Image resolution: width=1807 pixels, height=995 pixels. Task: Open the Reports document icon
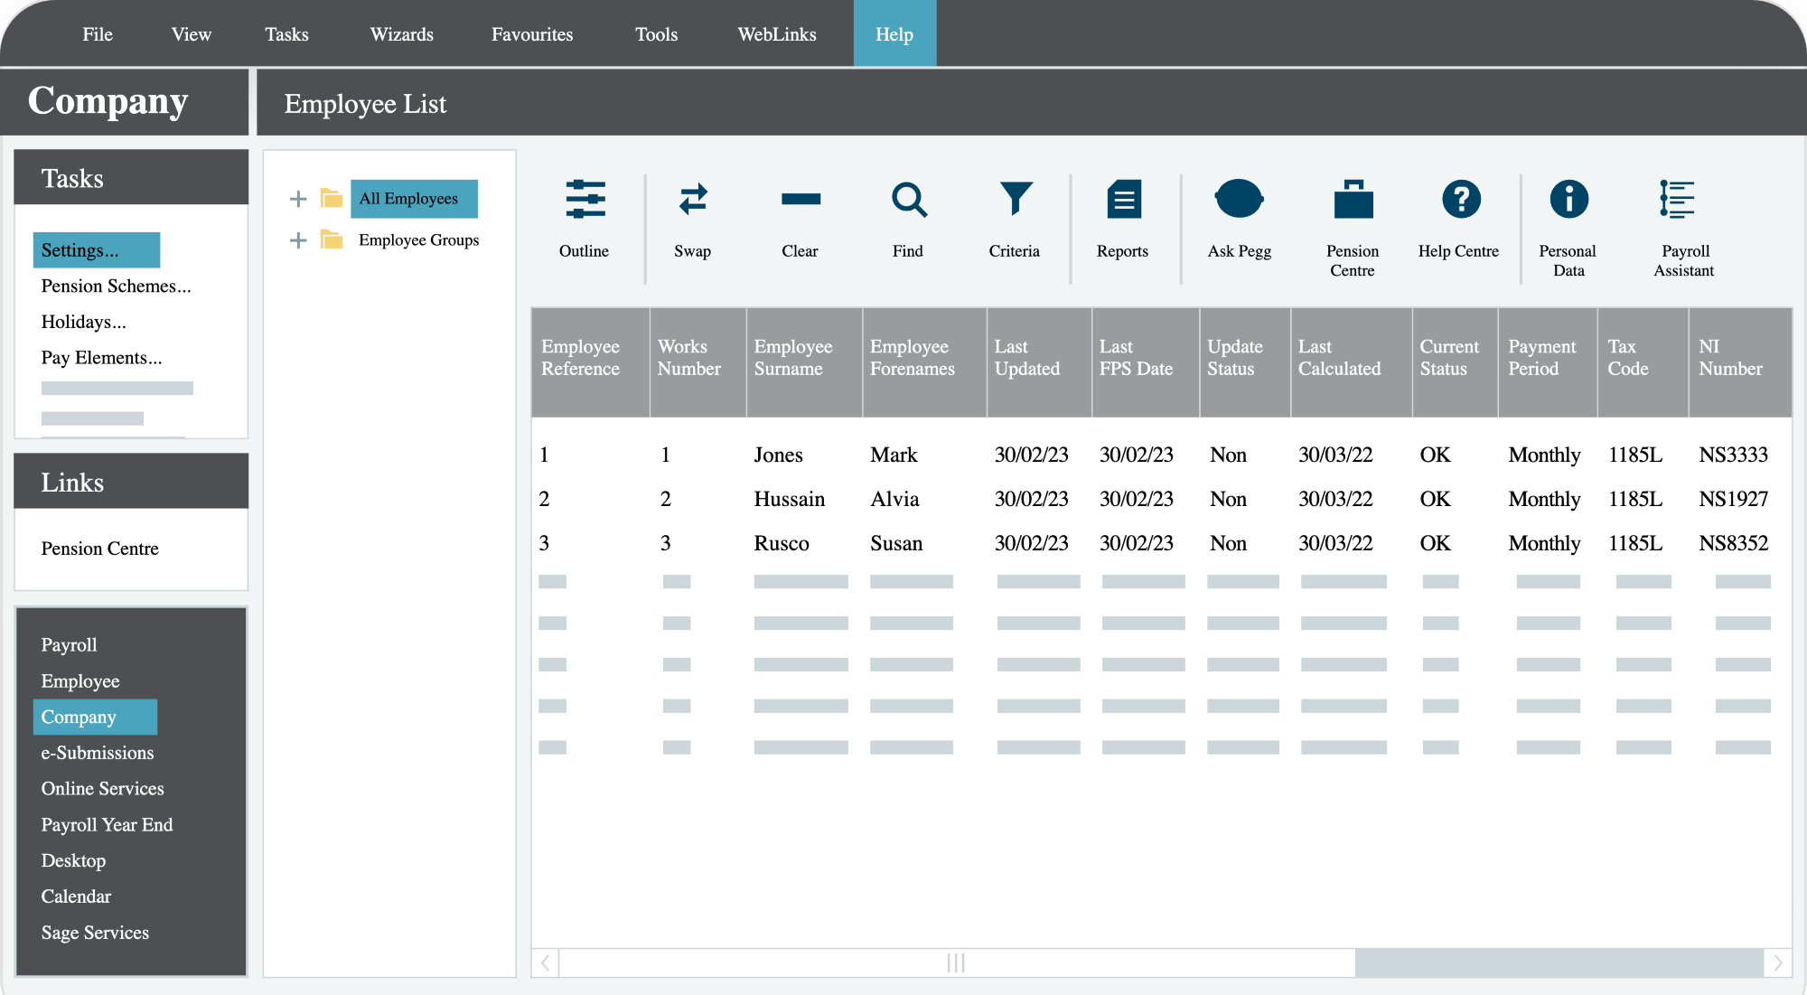click(1124, 199)
